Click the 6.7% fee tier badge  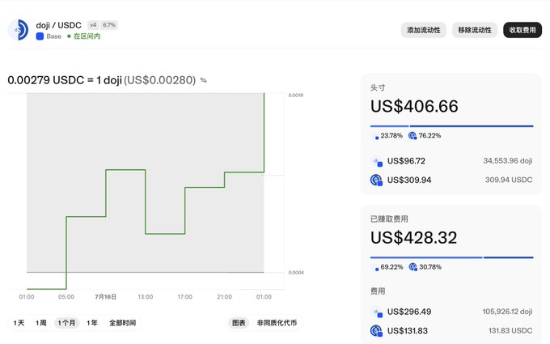(x=109, y=25)
